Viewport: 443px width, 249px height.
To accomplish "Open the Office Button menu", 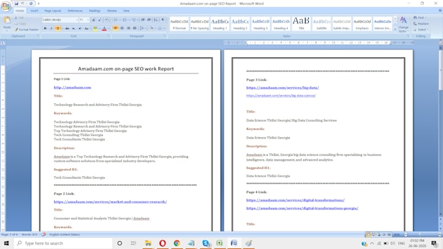I will pyautogui.click(x=6, y=6).
